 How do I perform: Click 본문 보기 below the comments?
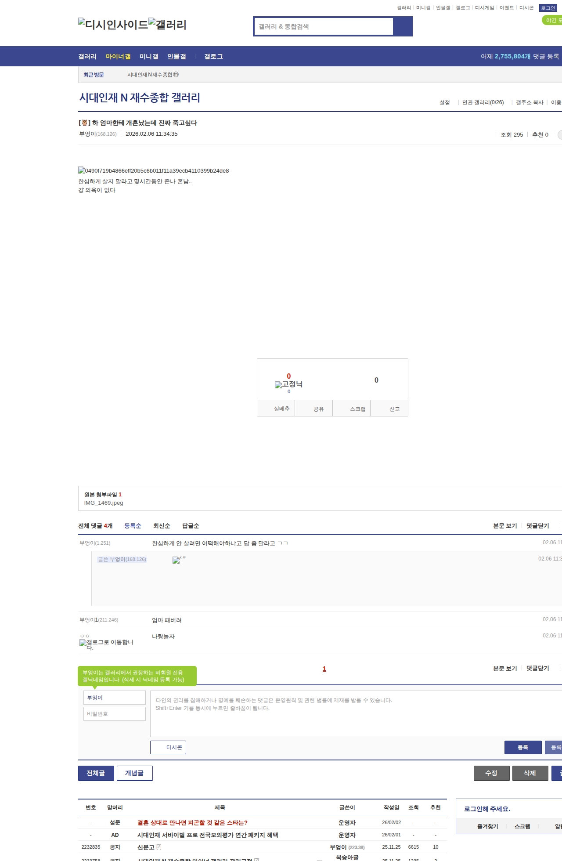coord(505,668)
